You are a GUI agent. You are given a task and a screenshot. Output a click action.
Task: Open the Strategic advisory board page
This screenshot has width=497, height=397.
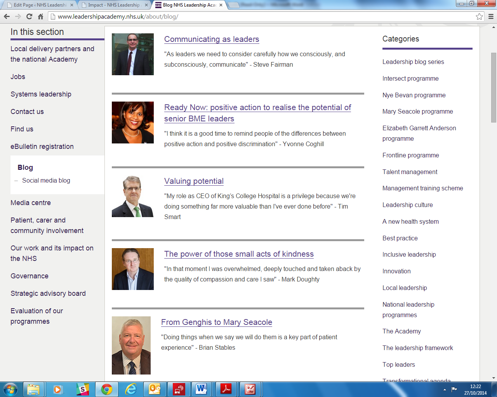coord(48,293)
